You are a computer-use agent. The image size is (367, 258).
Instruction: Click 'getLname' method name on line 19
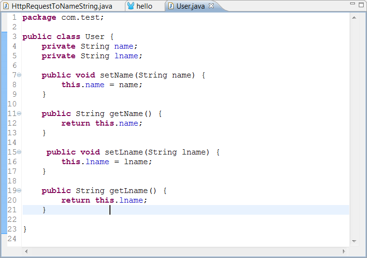[128, 191]
